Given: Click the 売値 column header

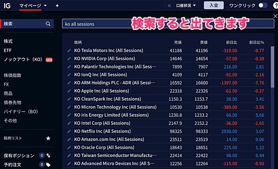Looking at the screenshot, I should click(178, 42).
